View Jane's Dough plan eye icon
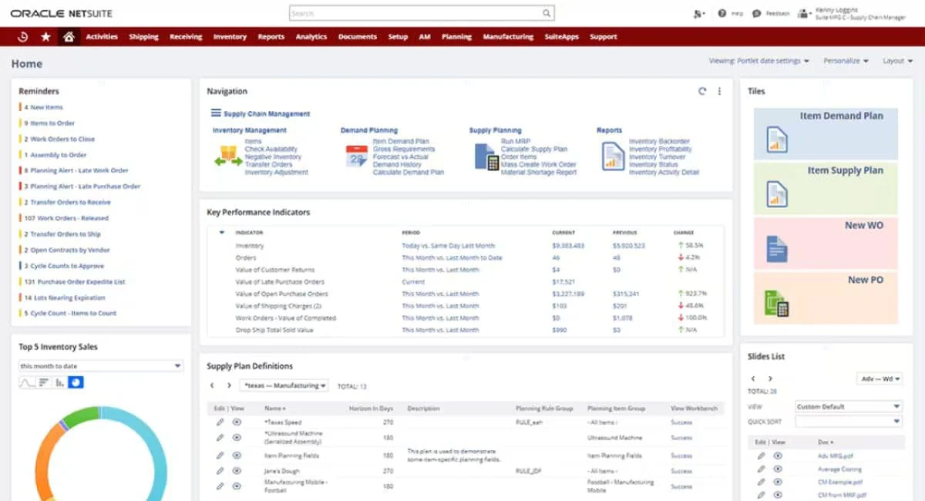925x501 pixels. 237,470
